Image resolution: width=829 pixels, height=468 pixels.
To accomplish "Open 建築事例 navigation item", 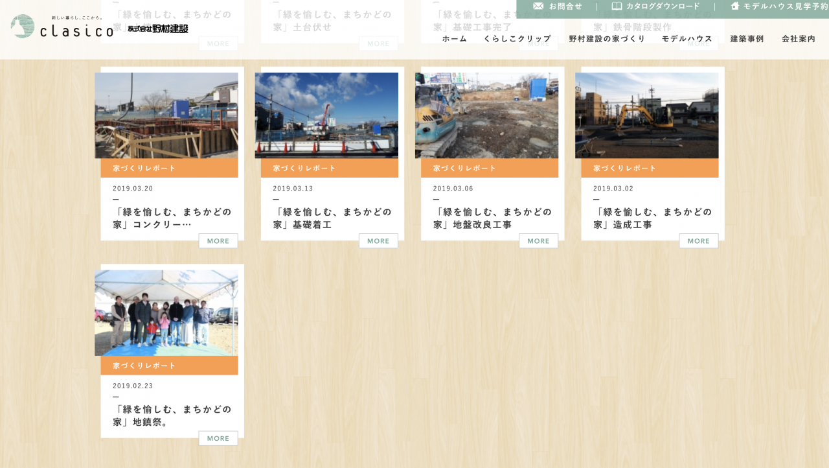I will (747, 39).
